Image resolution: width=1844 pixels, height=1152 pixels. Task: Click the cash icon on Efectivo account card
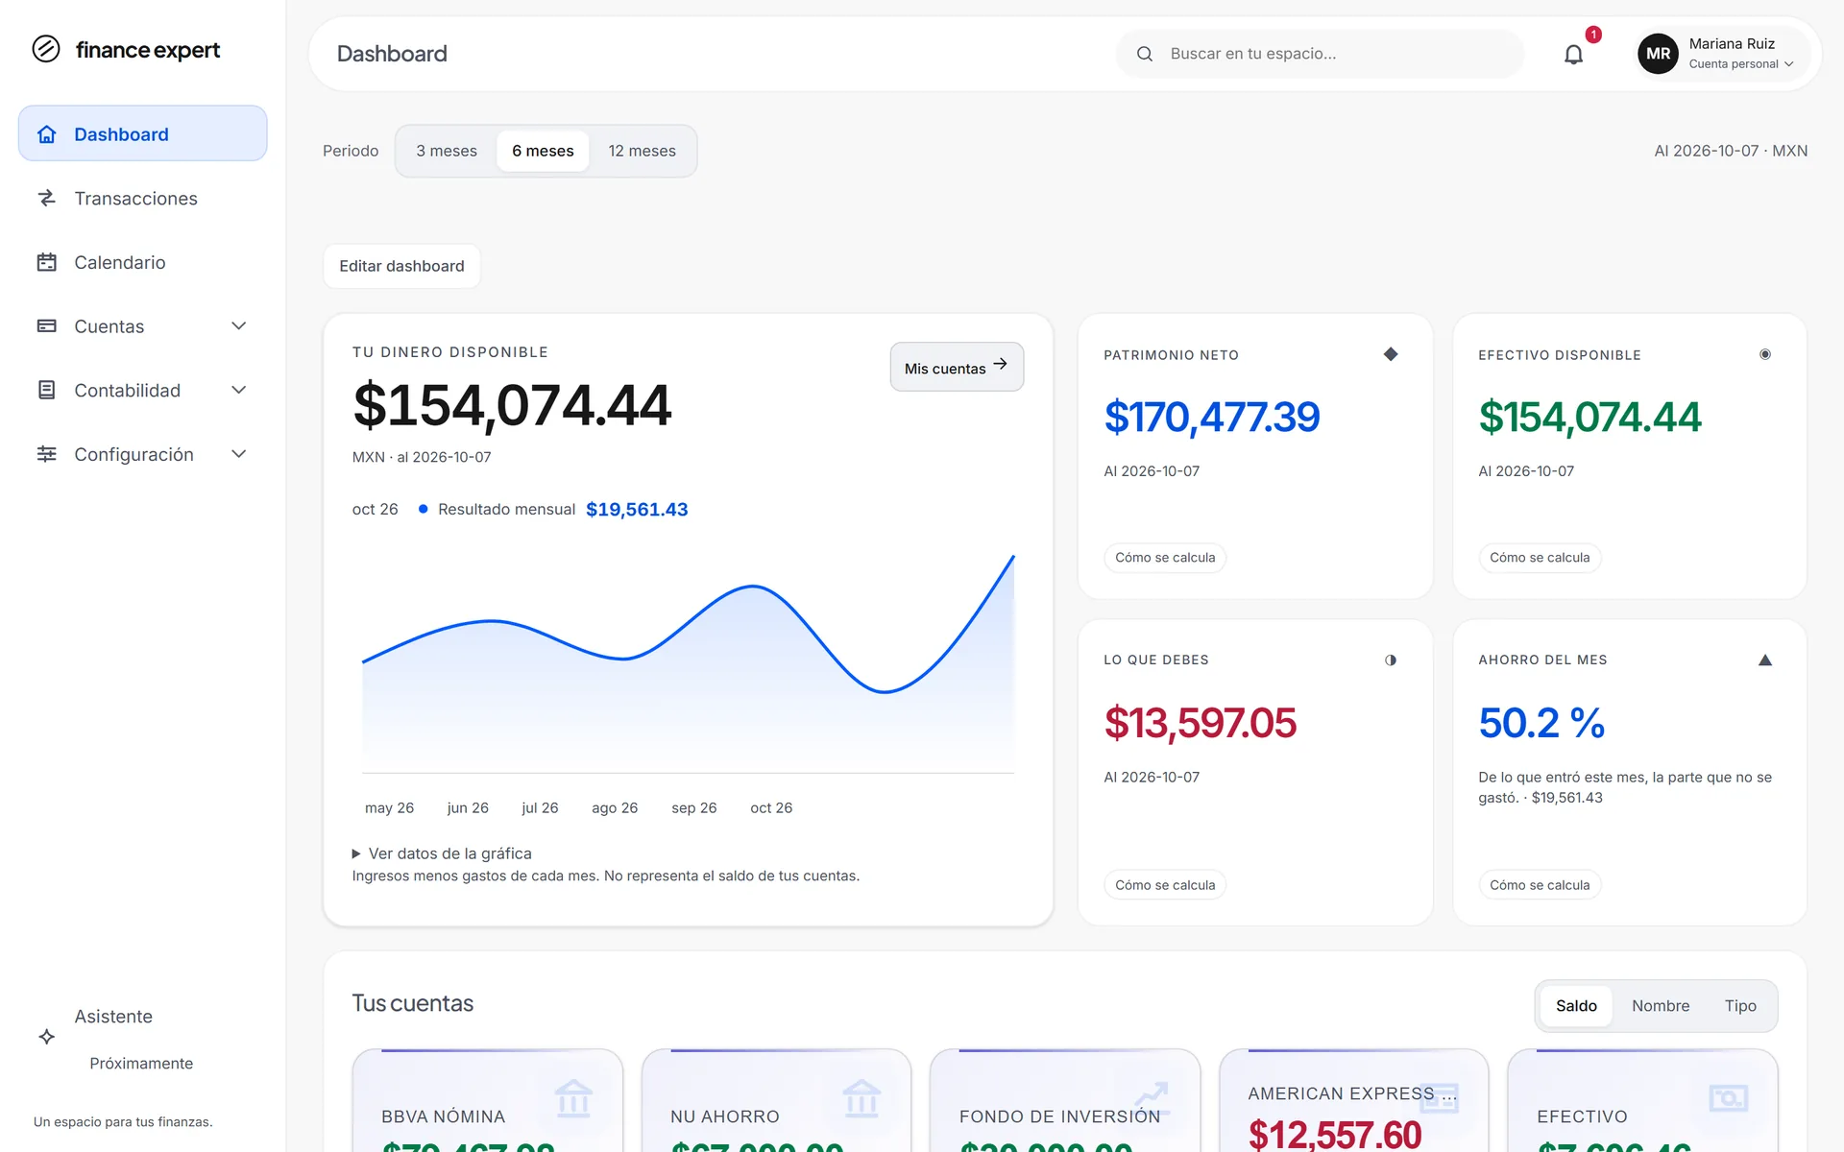[1729, 1097]
